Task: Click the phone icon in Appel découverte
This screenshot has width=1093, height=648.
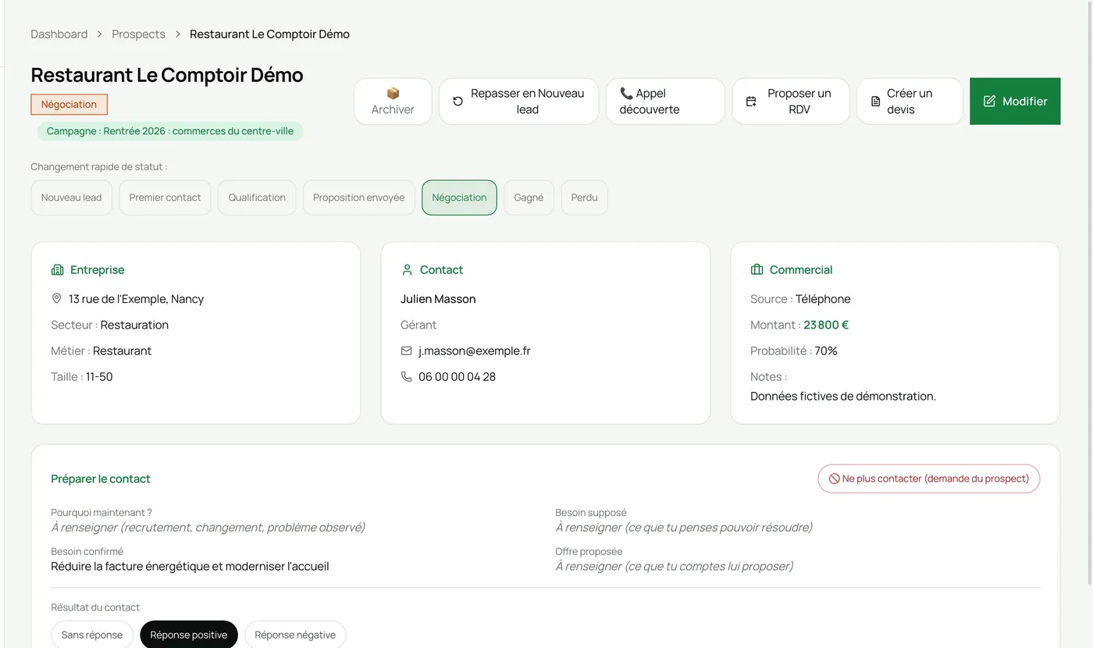Action: pos(626,93)
